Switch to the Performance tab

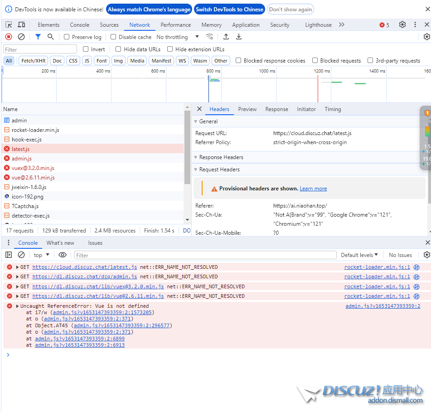pos(175,25)
